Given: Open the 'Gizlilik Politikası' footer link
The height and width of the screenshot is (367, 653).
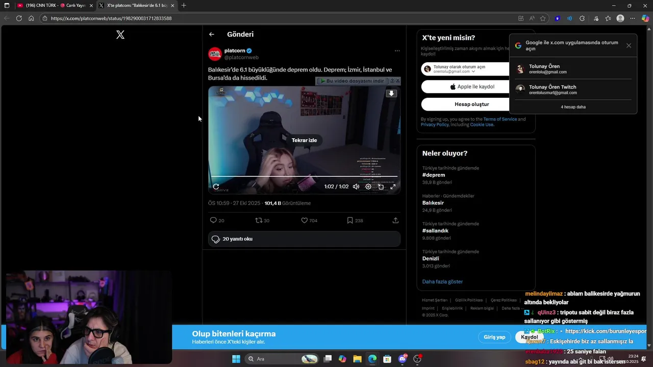Looking at the screenshot, I should pos(469,300).
